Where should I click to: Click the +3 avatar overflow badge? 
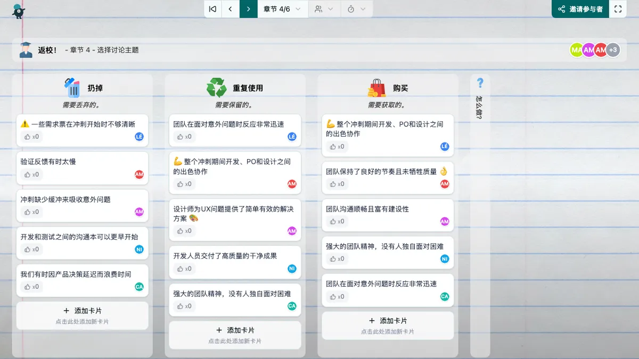pos(612,49)
